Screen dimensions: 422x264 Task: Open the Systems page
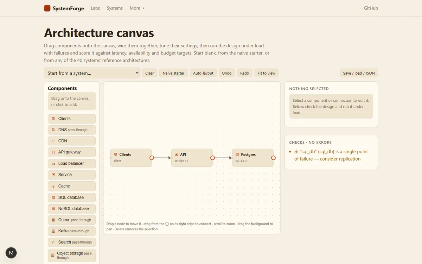[x=115, y=8]
